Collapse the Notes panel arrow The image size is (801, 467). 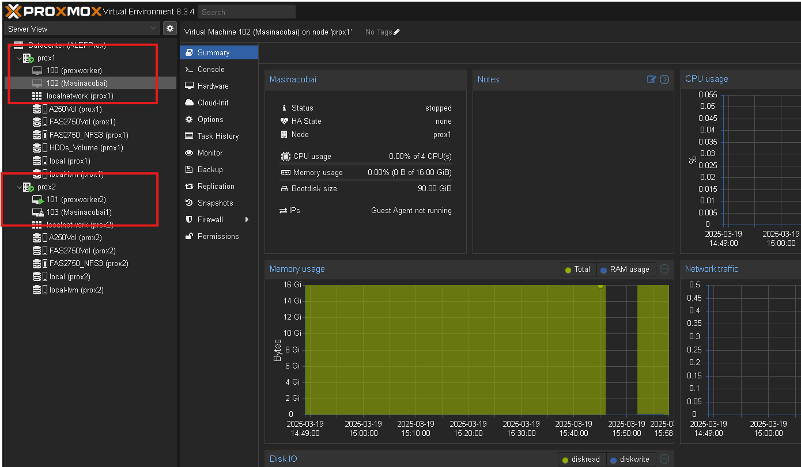coord(664,79)
